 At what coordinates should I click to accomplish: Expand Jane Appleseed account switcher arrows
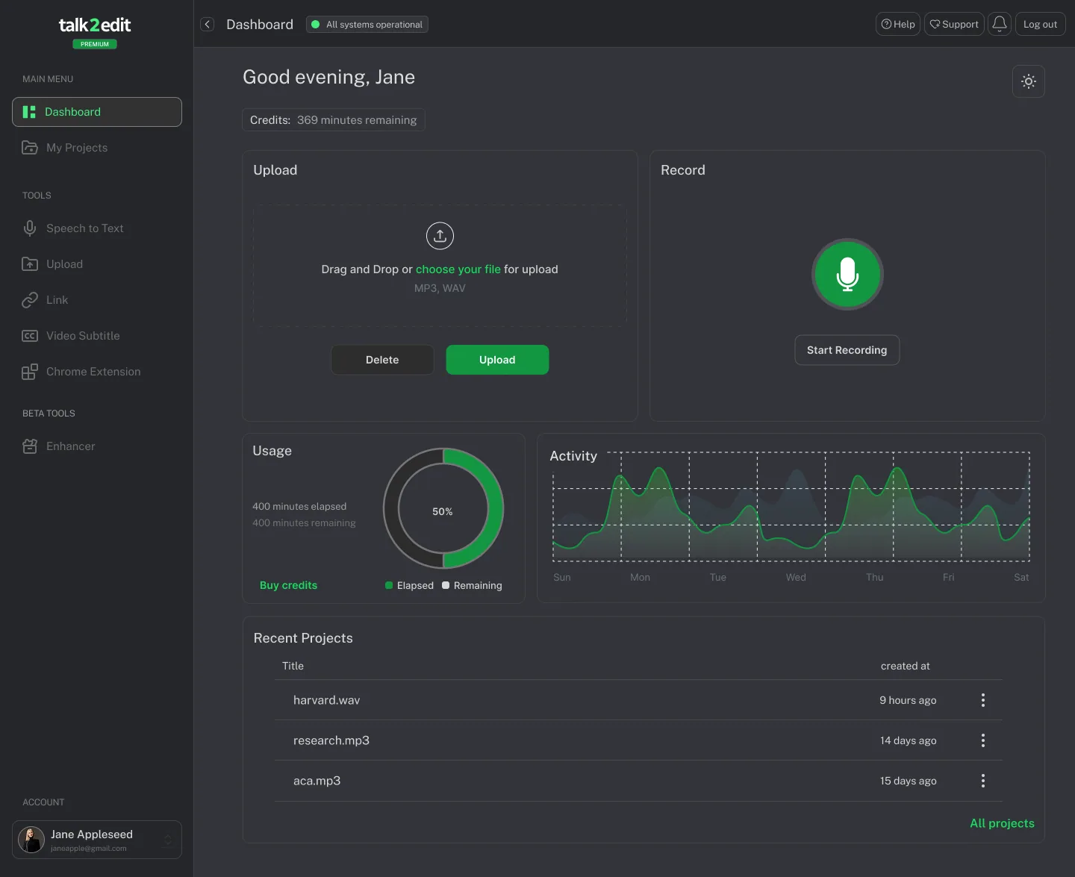point(168,840)
